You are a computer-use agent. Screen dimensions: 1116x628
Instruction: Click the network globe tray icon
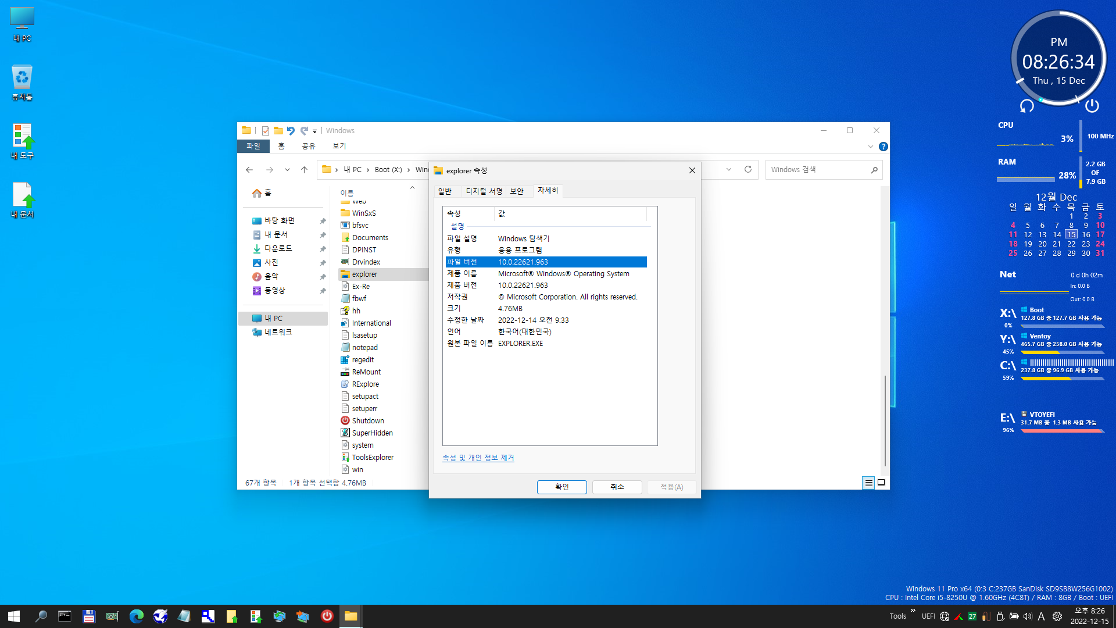pyautogui.click(x=945, y=616)
